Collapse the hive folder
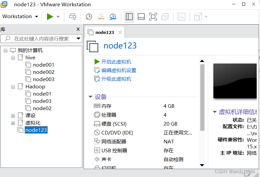Screen dimensions: 260x177 (13, 58)
